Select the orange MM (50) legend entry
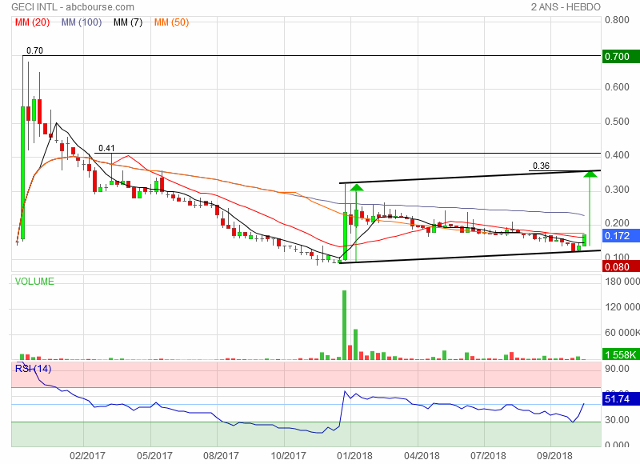Screen dimensions: 640x464 click(171, 22)
